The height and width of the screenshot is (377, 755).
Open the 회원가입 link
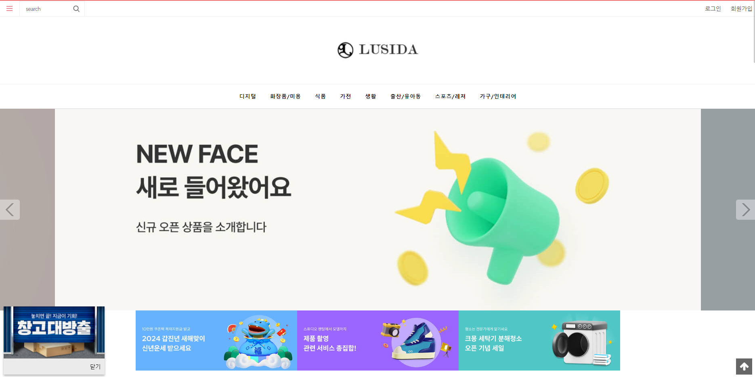point(741,8)
